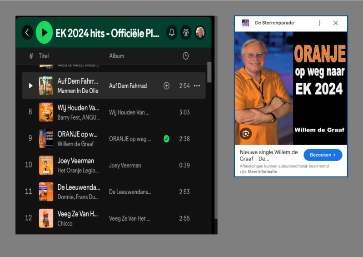The width and height of the screenshot is (363, 257).
Task: Open the Auf Dem Fahrrad album link
Action: pyautogui.click(x=128, y=86)
